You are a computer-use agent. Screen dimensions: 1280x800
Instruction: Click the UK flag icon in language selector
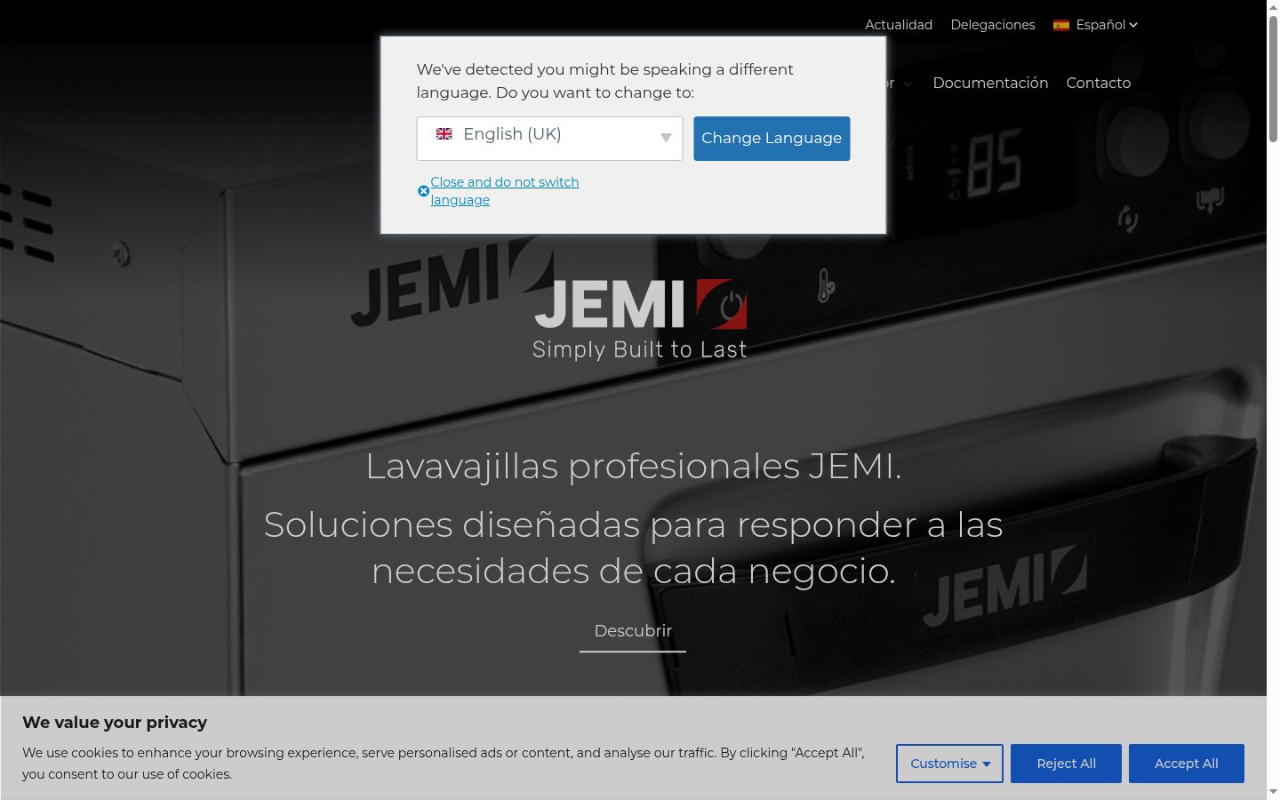point(444,134)
